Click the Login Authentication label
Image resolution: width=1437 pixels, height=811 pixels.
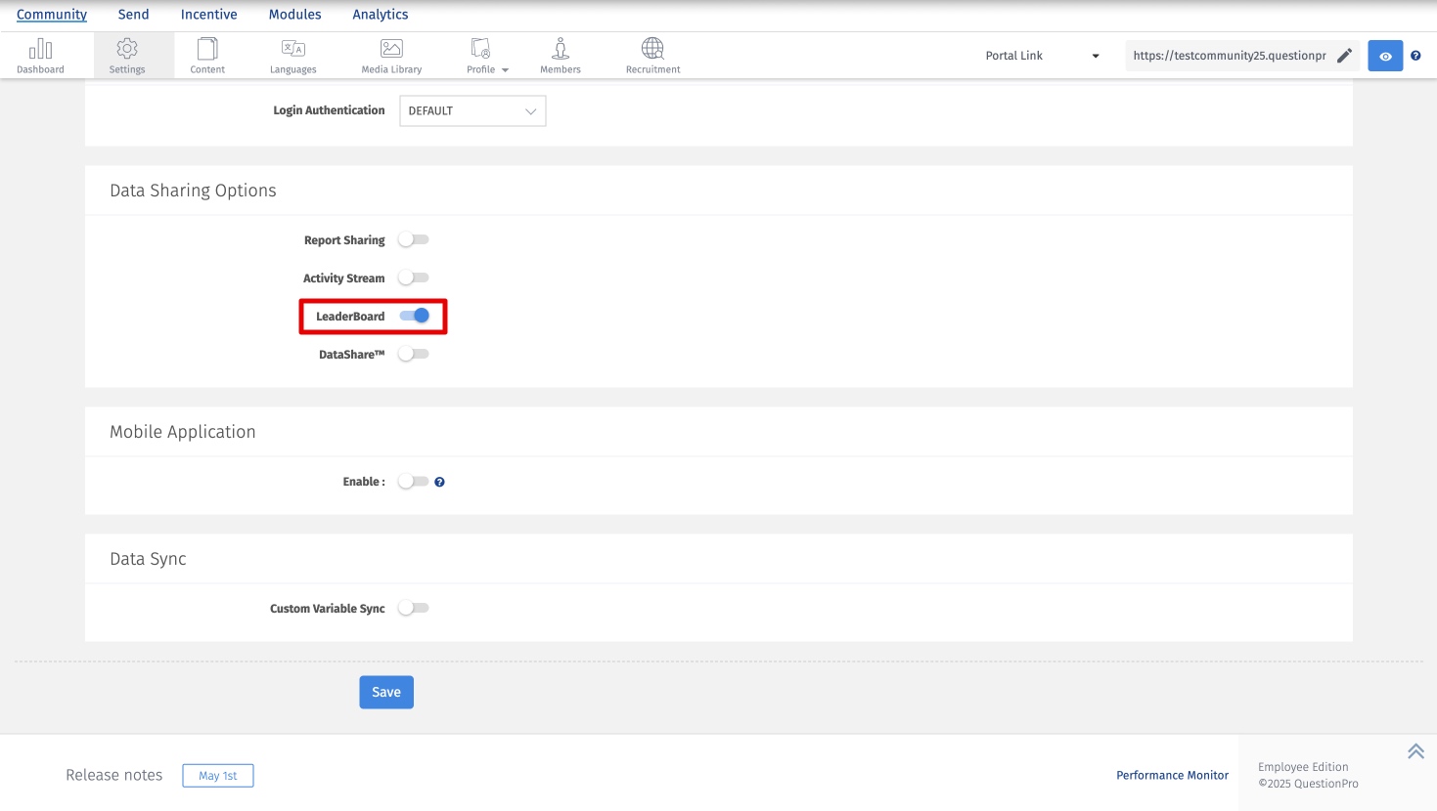coord(329,110)
